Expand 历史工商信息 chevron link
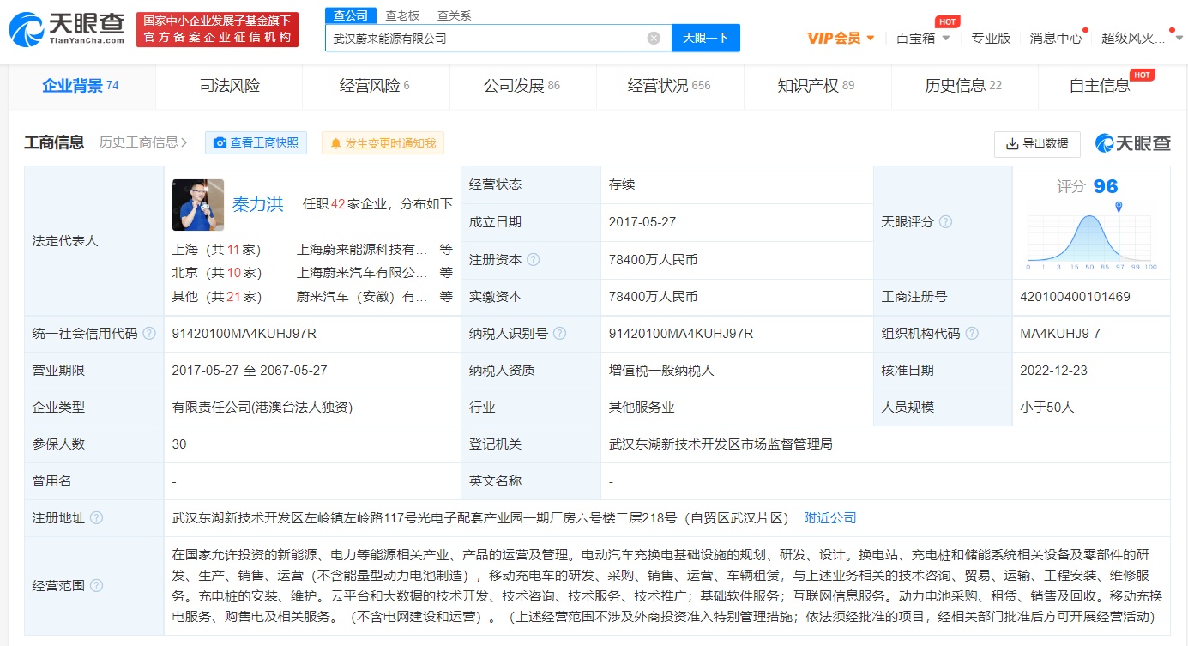Viewport: 1188px width, 646px height. [142, 142]
